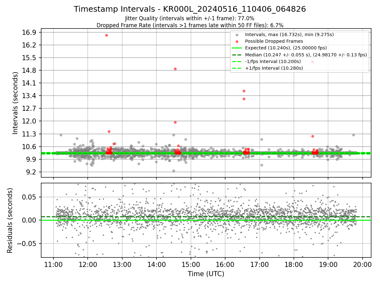Click the red point at 12.0 seconds around 14:30
The image size is (380, 285).
[175, 122]
